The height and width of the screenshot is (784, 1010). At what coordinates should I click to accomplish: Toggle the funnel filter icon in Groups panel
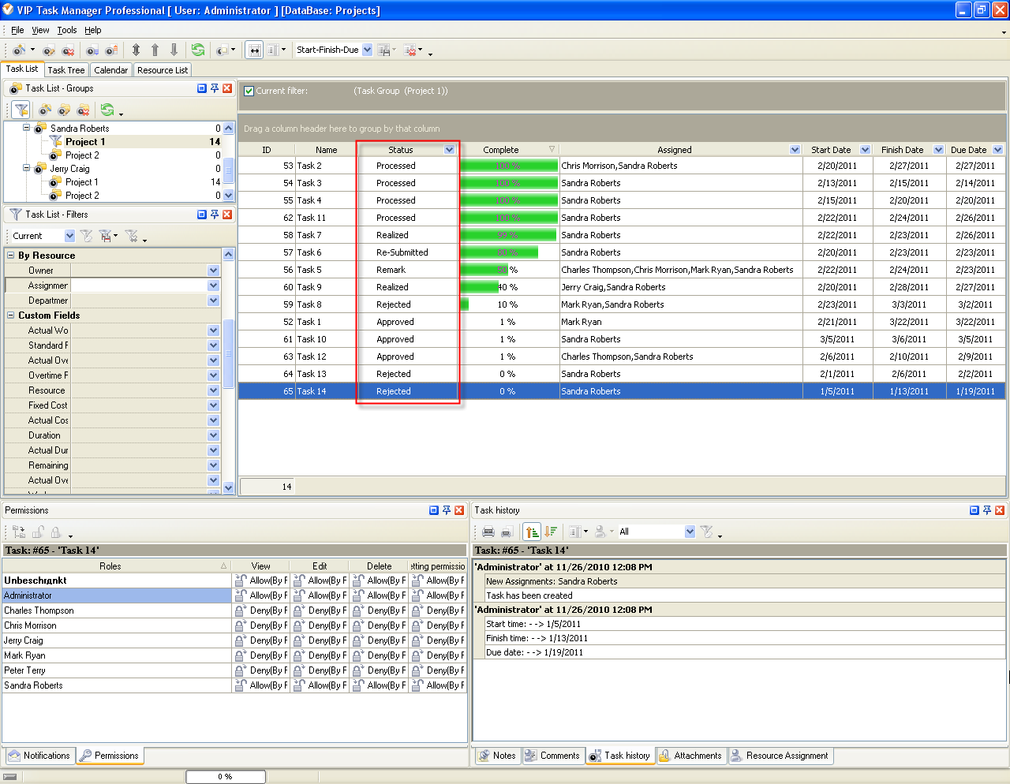[21, 110]
